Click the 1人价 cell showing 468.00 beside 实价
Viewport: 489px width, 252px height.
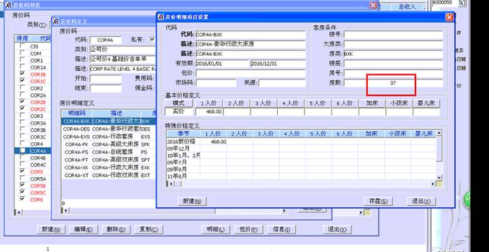(x=209, y=112)
